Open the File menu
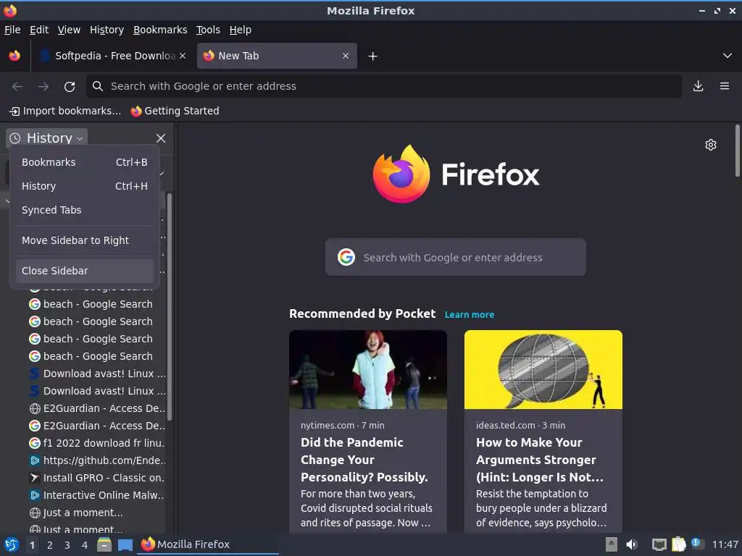742x556 pixels. coord(12,30)
